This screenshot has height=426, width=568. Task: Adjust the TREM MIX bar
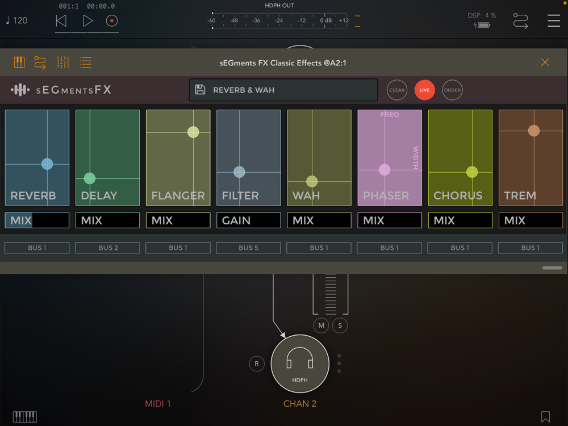point(531,220)
